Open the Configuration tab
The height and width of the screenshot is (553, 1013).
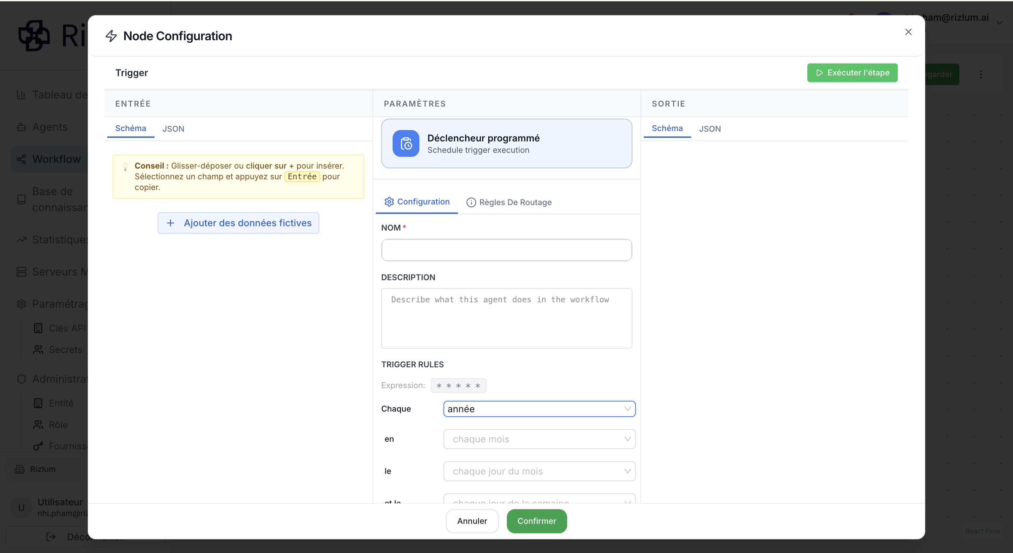pos(417,202)
